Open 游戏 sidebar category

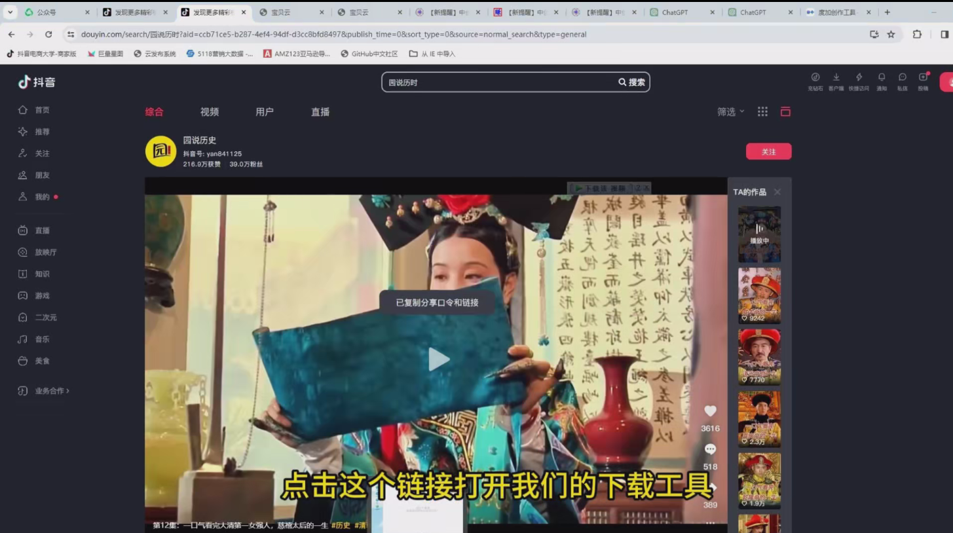pyautogui.click(x=33, y=295)
